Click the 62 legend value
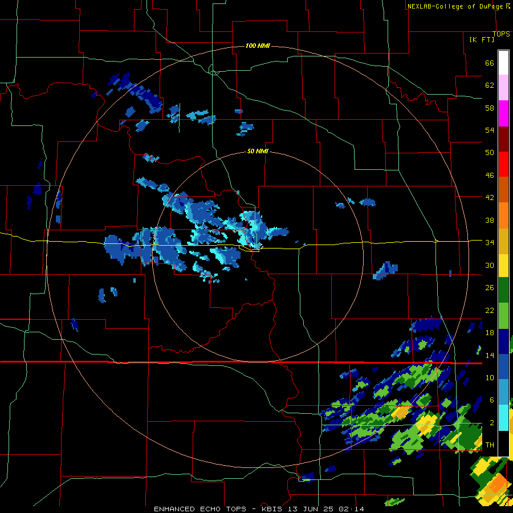513x513 pixels. (490, 85)
